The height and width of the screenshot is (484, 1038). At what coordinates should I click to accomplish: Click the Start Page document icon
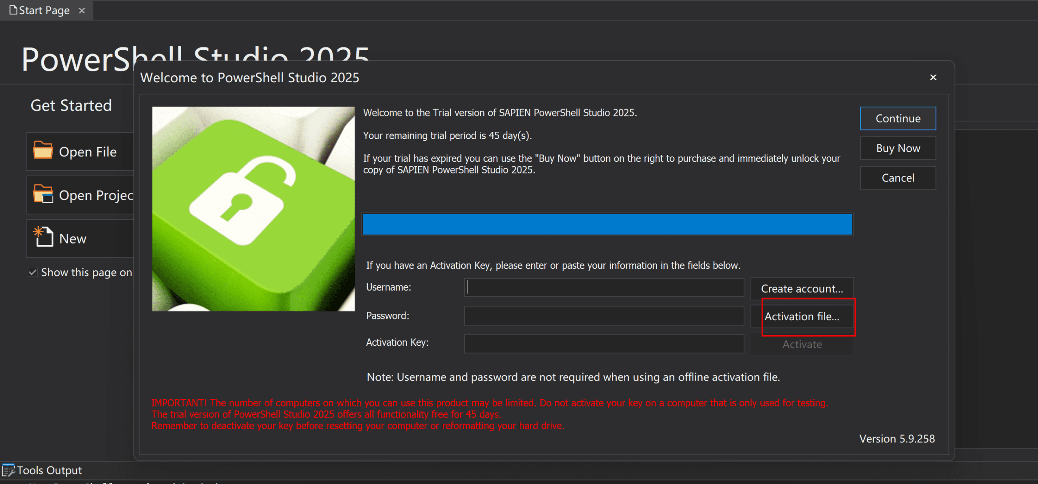[13, 10]
